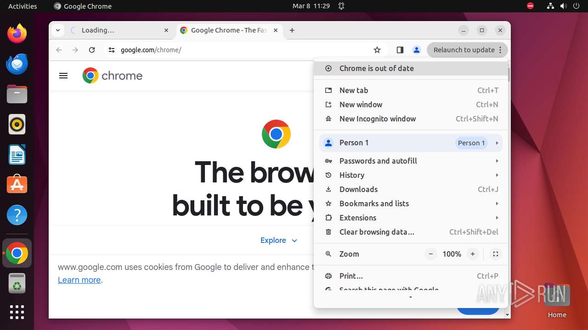Screen dimensions: 588x330
Task: Open the profile avatar in toolbar
Action: click(x=417, y=50)
